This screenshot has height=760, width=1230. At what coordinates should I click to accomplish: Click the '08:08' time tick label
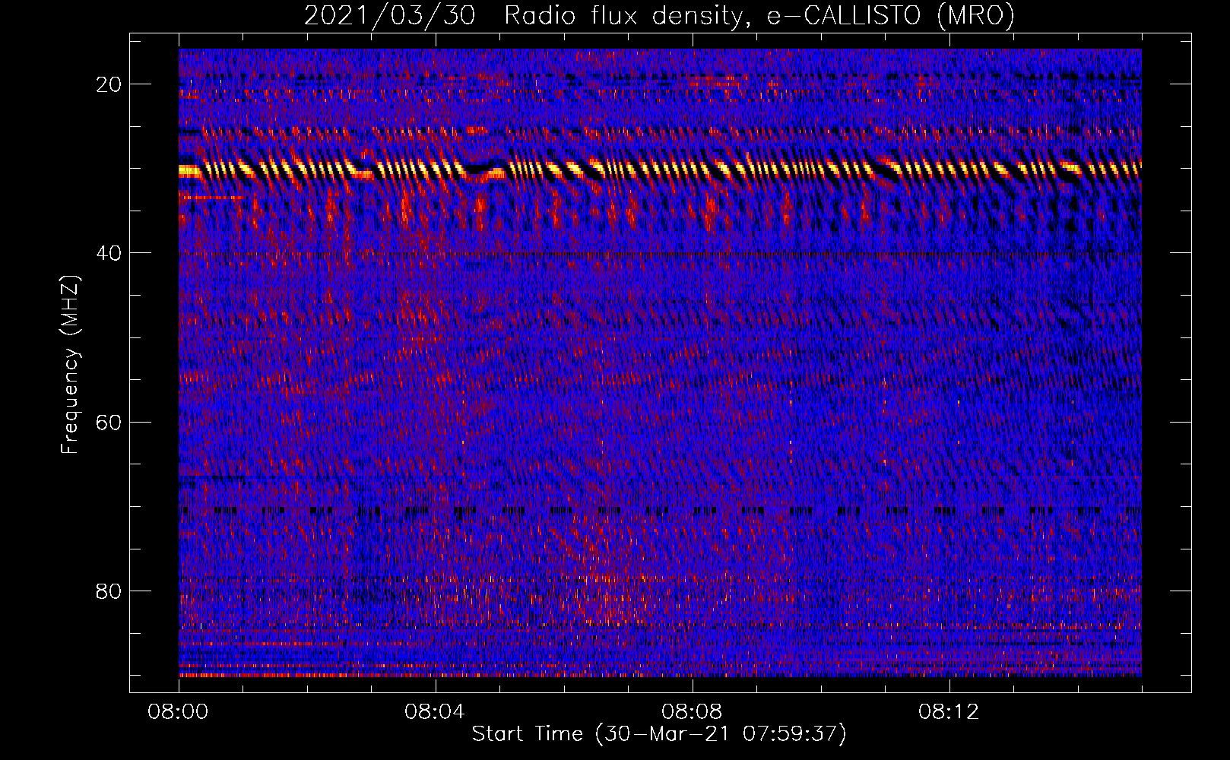692,712
